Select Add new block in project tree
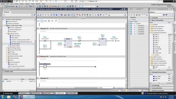The height and width of the screenshot is (99, 176). point(16,36)
